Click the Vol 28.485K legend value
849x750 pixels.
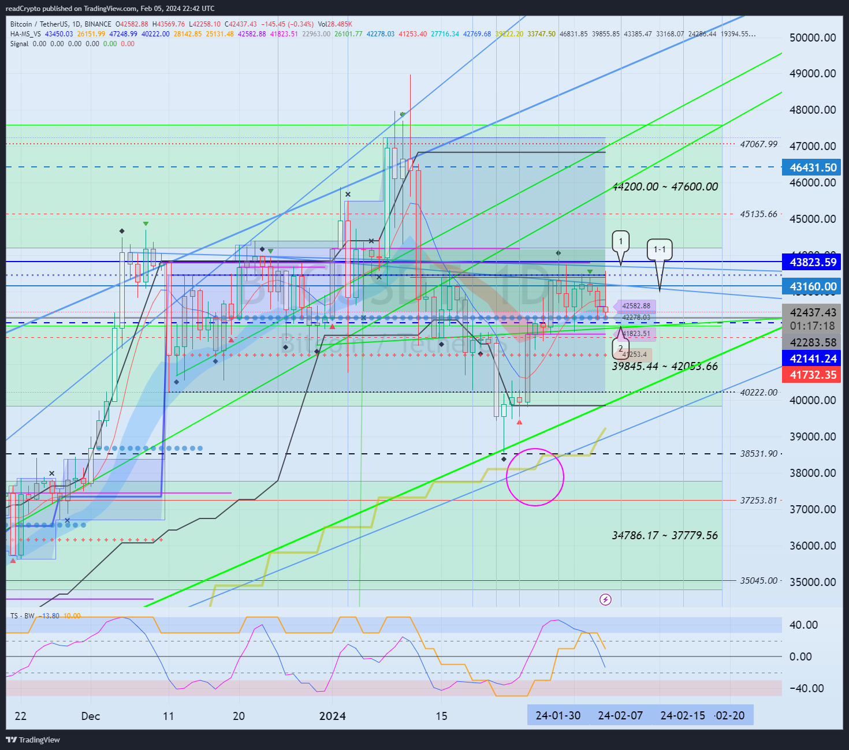[x=335, y=24]
